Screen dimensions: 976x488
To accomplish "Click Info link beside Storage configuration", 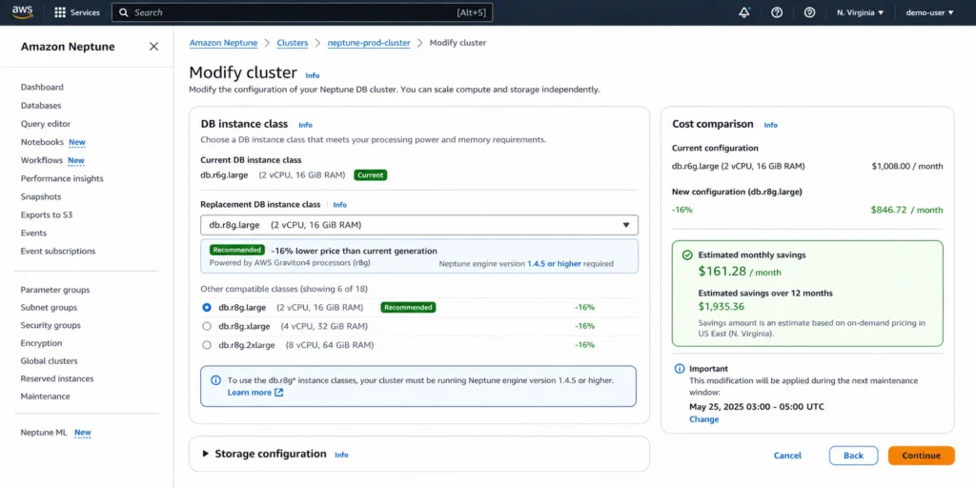I will click(x=342, y=455).
